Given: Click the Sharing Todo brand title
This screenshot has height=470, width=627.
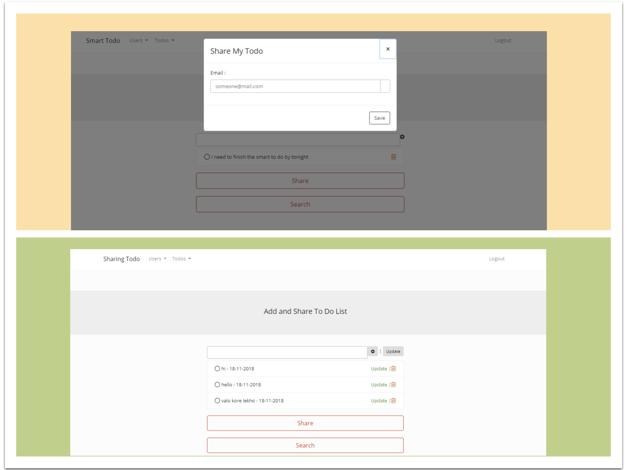Looking at the screenshot, I should pyautogui.click(x=121, y=259).
